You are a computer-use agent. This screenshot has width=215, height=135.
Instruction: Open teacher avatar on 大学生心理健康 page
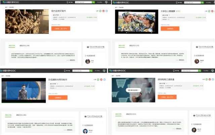[x=197, y=61]
